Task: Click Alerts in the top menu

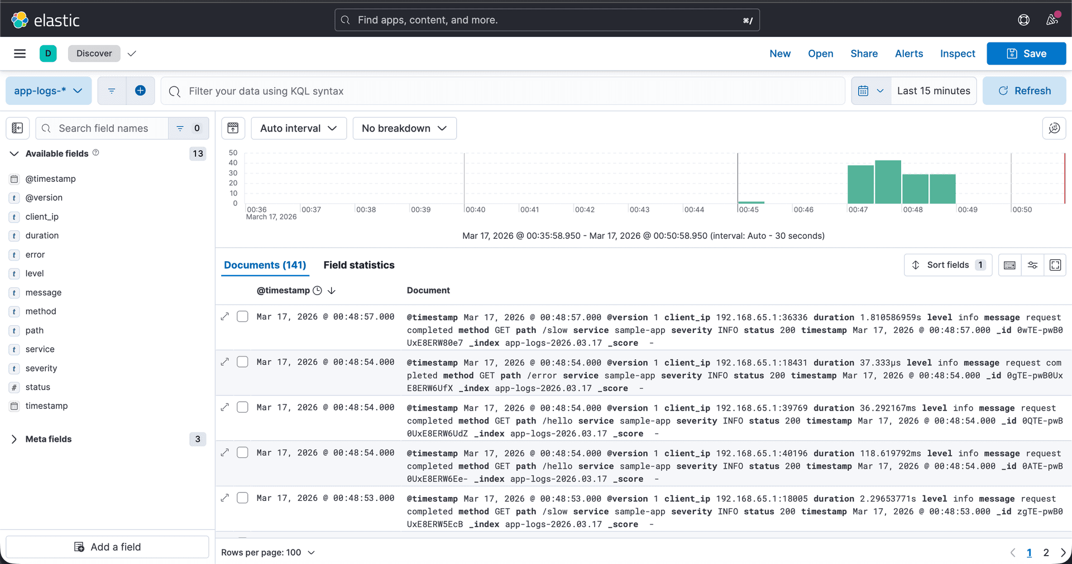Action: (909, 54)
